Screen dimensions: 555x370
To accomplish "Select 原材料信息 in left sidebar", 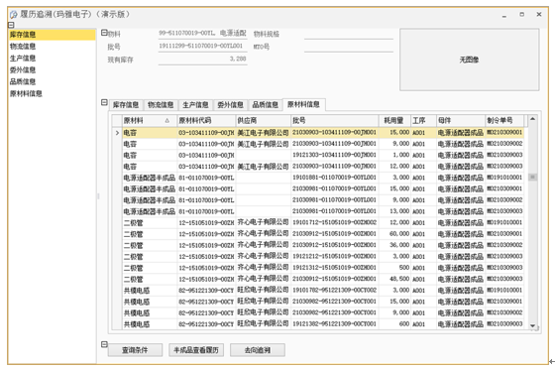I will coord(26,93).
